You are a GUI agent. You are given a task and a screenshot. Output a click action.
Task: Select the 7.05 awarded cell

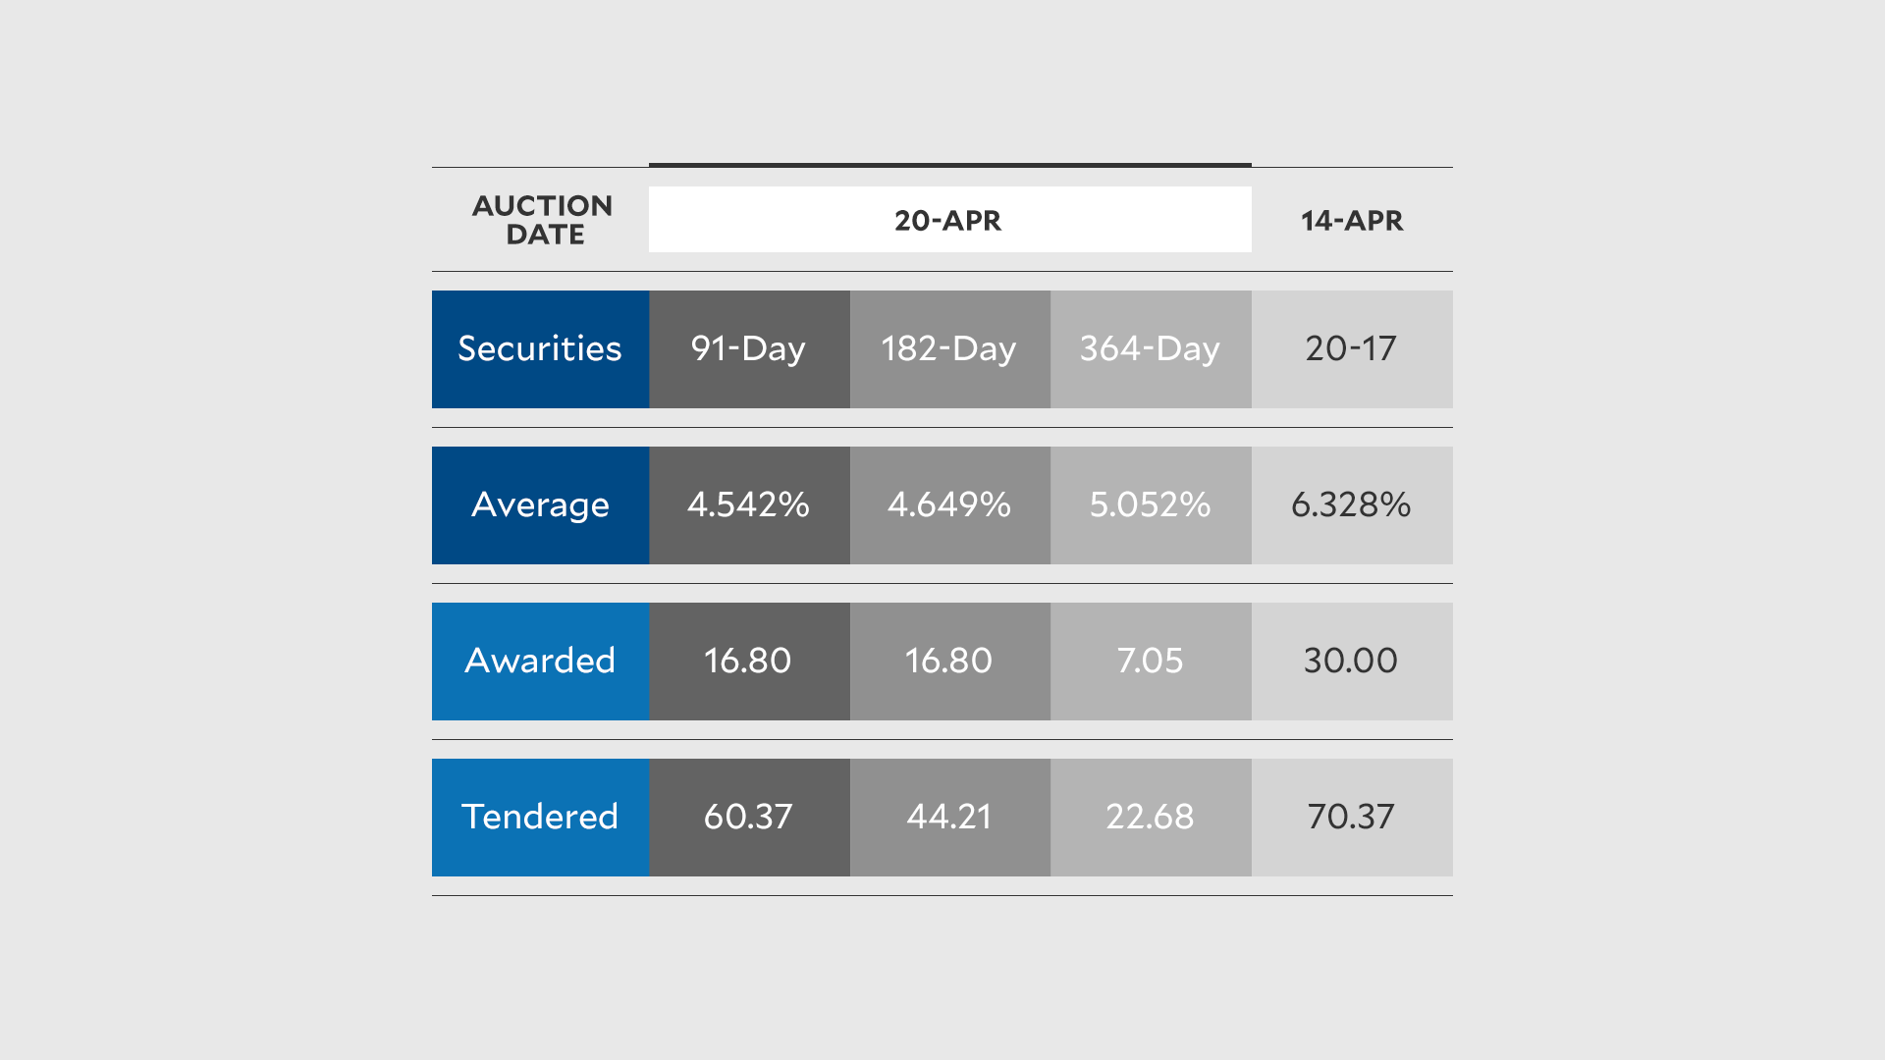pos(1151,662)
